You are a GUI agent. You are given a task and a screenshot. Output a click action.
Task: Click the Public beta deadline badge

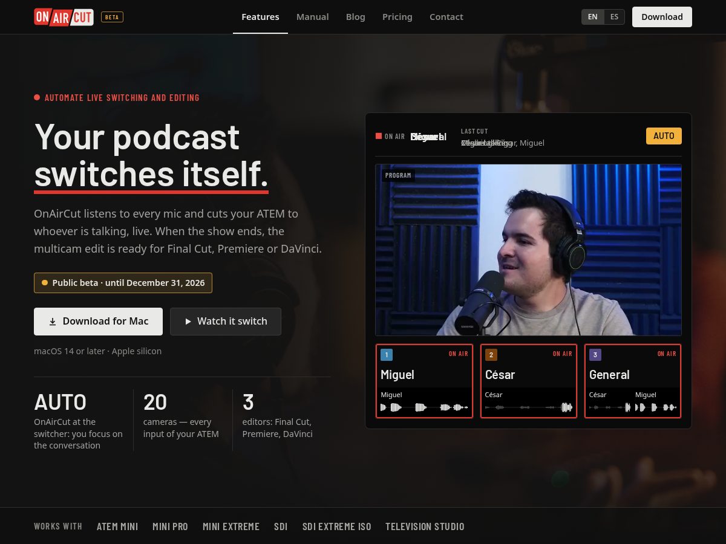123,283
